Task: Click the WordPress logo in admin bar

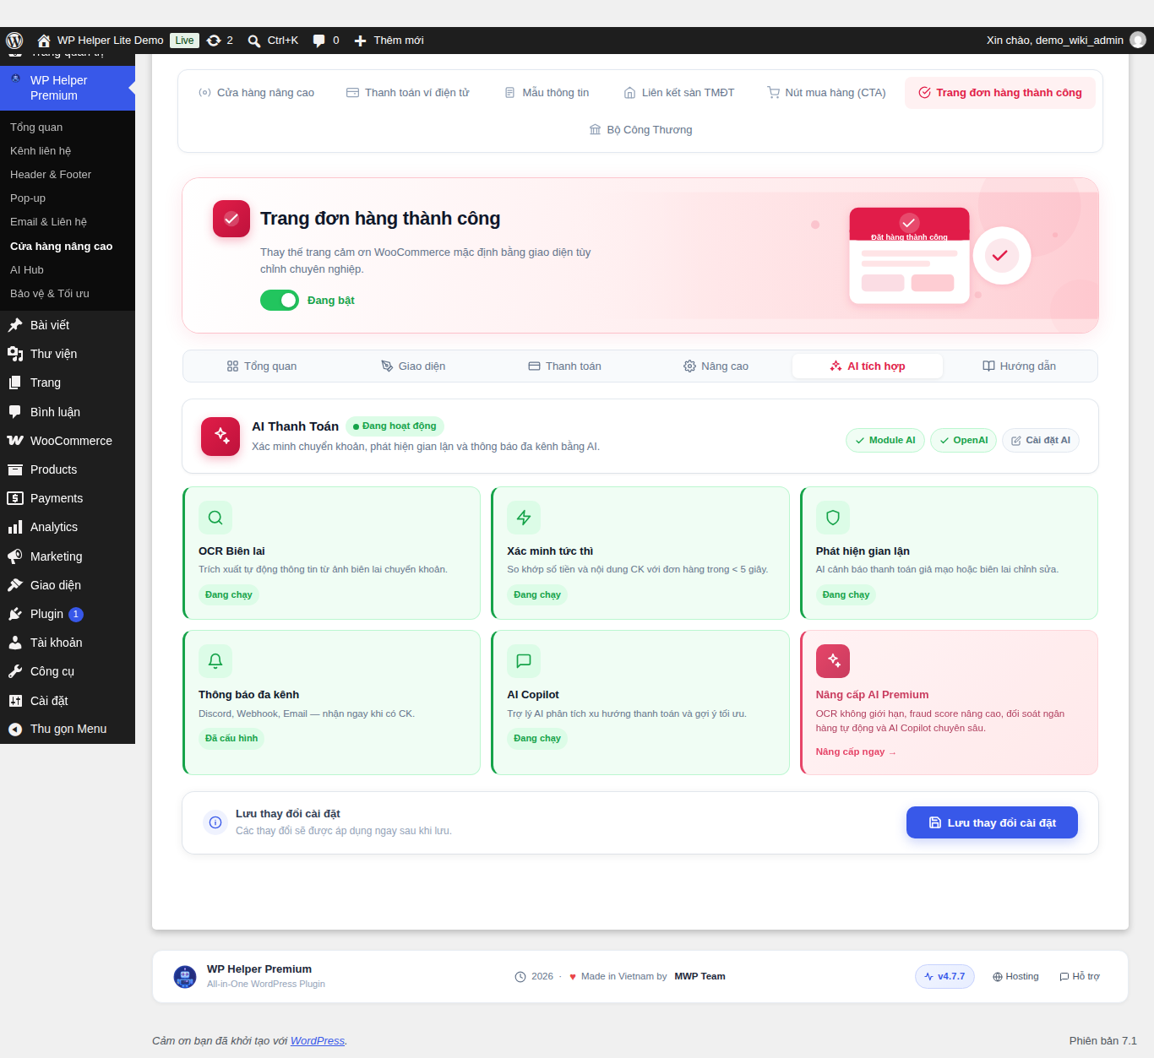Action: click(x=14, y=41)
